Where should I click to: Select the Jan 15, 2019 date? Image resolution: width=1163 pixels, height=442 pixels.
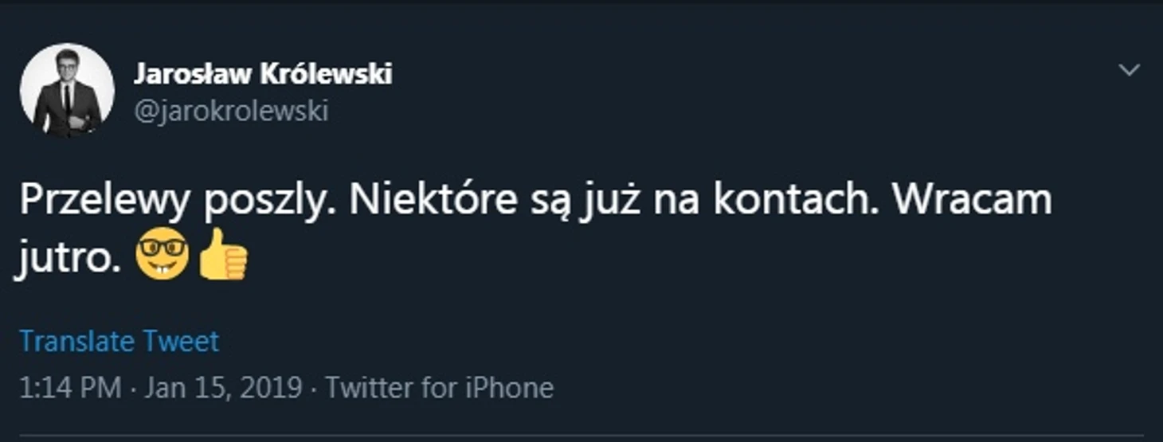pyautogui.click(x=223, y=388)
